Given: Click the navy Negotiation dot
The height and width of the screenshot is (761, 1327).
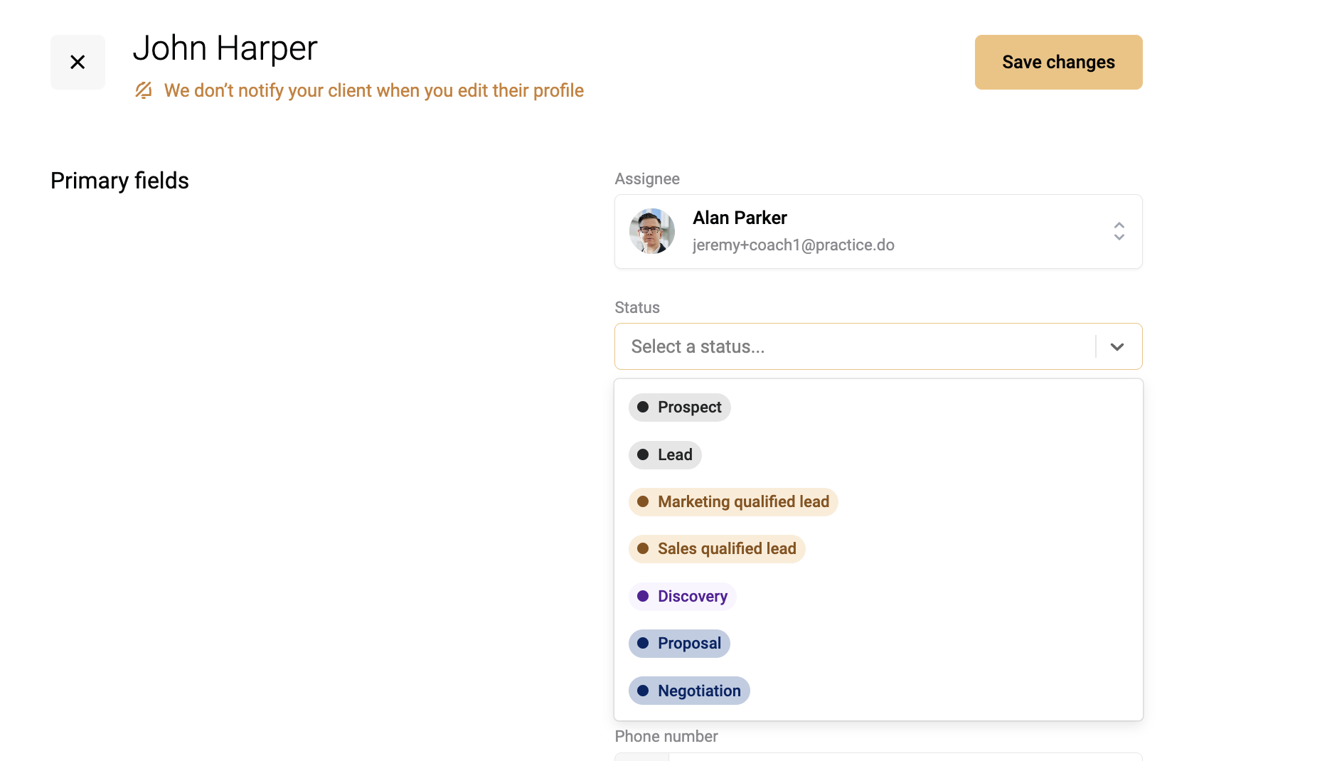Looking at the screenshot, I should tap(643, 691).
